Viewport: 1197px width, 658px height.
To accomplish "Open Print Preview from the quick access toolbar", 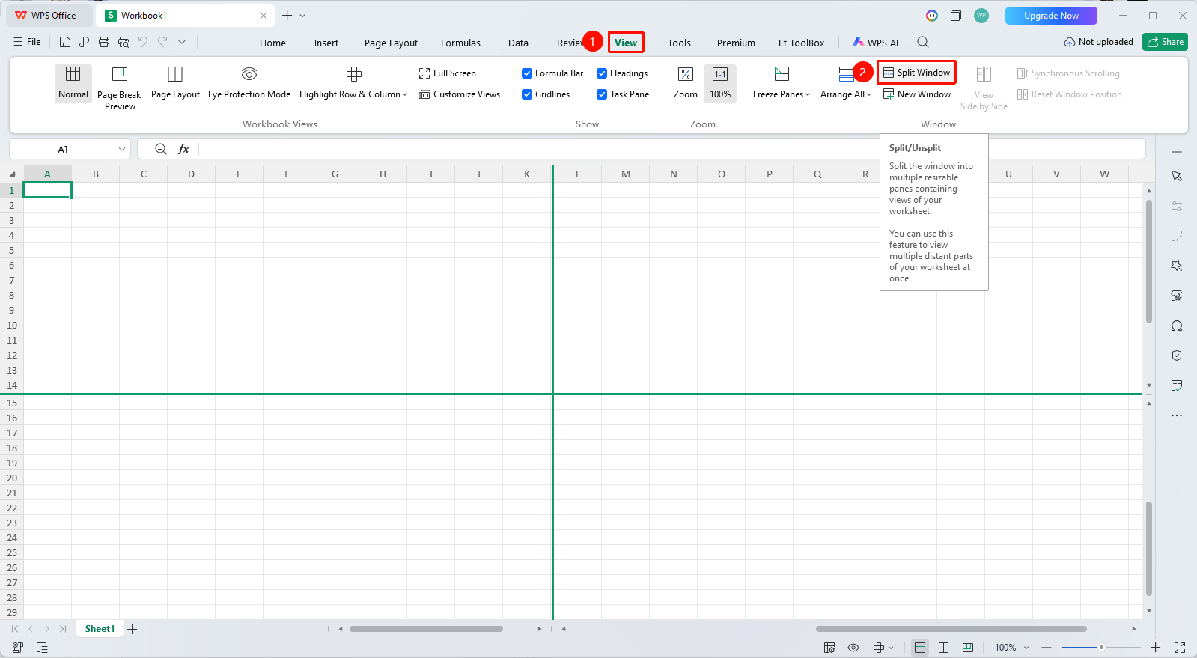I will (x=124, y=42).
